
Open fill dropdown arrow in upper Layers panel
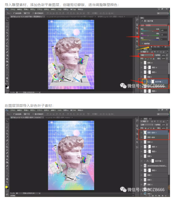click(x=167, y=59)
